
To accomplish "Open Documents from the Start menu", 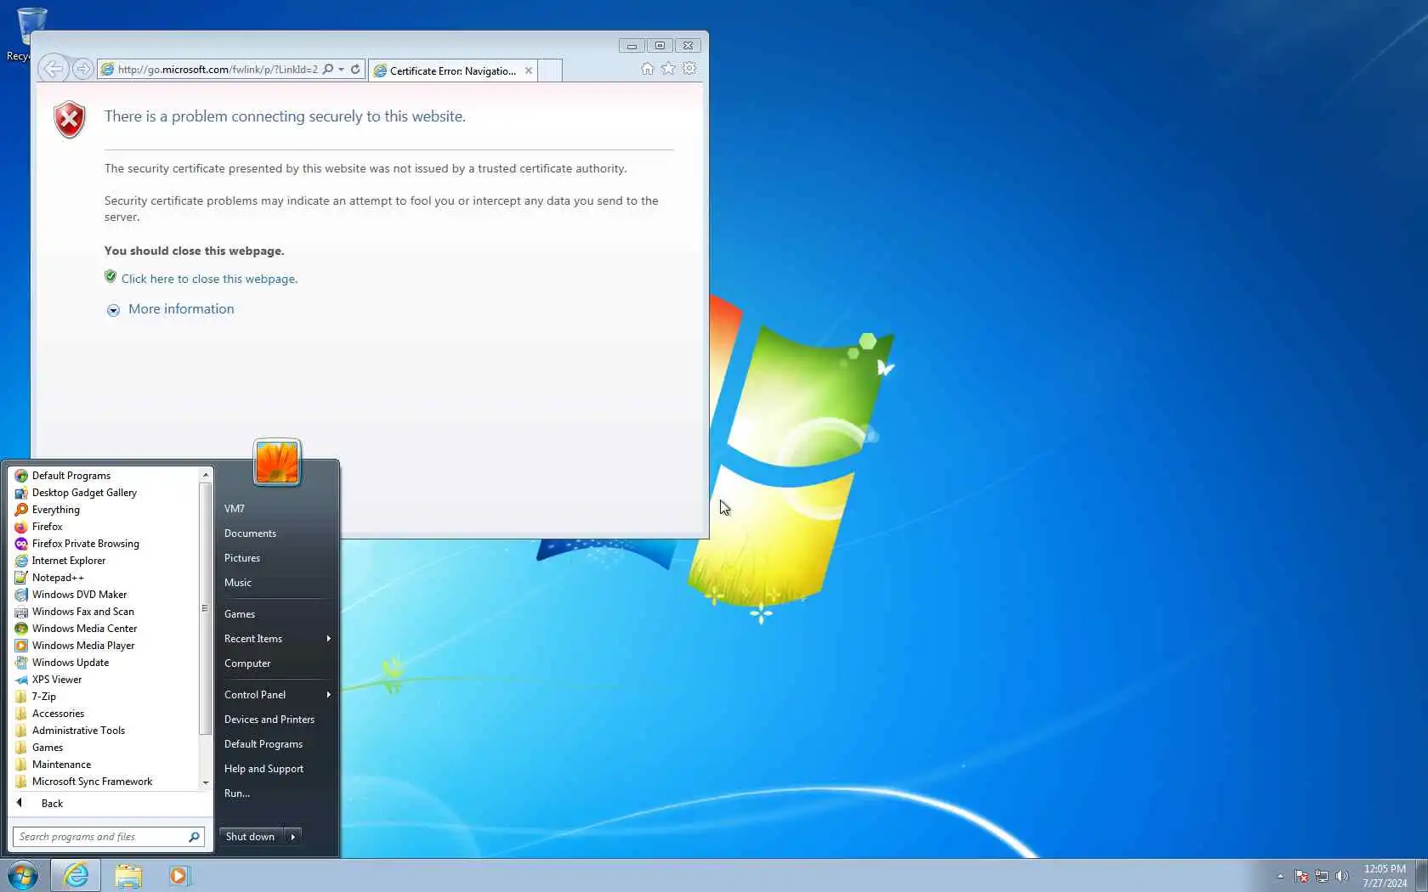I will [275, 534].
